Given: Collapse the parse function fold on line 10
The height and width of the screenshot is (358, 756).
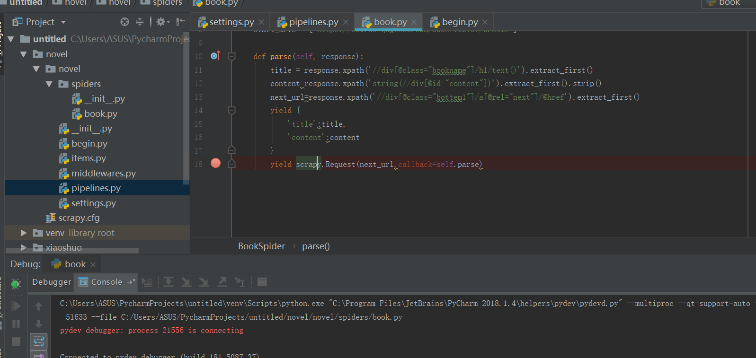Looking at the screenshot, I should pyautogui.click(x=231, y=56).
